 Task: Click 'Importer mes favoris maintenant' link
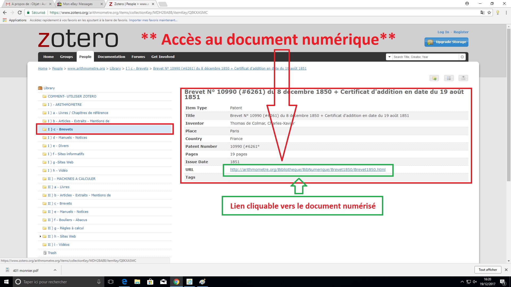coord(153,20)
